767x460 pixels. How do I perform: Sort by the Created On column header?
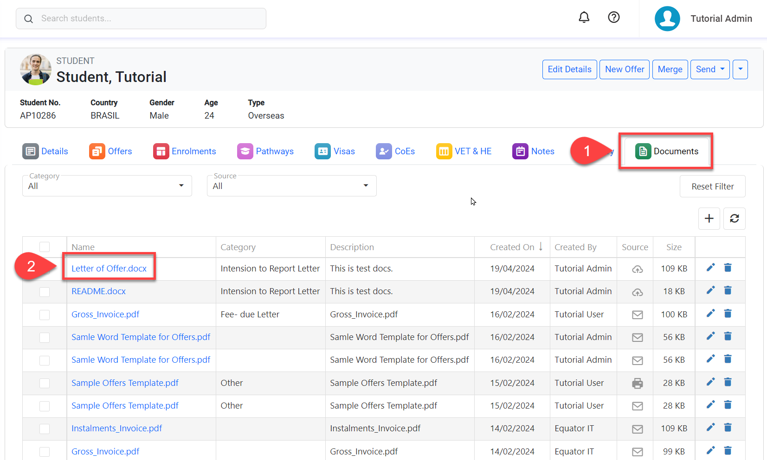coord(512,247)
